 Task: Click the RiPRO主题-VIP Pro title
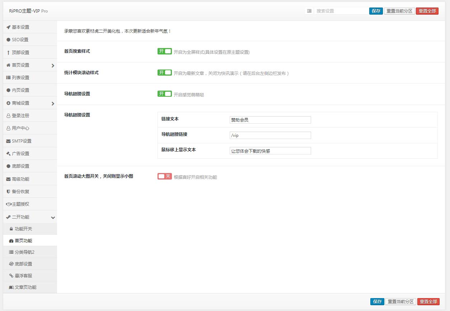(x=28, y=11)
